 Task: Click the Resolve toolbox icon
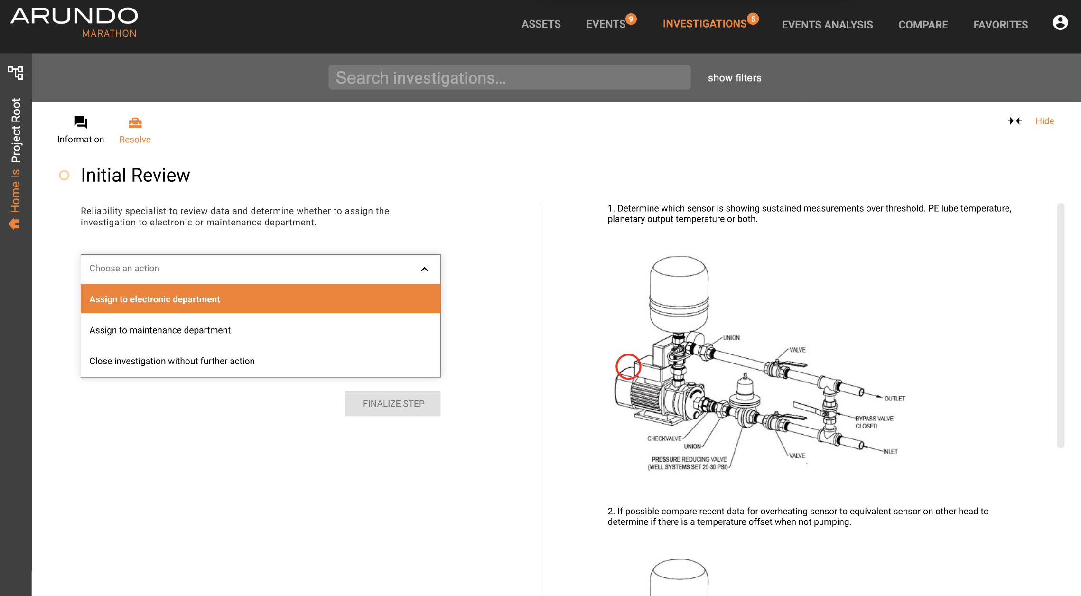135,123
